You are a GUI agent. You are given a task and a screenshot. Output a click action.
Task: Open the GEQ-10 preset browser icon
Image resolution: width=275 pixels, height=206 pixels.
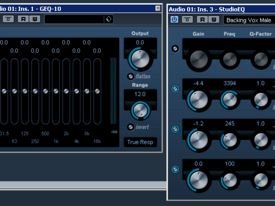click(109, 19)
